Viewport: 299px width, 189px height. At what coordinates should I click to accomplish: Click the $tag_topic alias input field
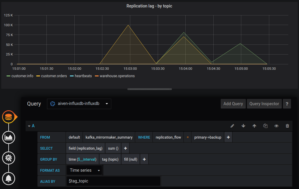pos(113,181)
